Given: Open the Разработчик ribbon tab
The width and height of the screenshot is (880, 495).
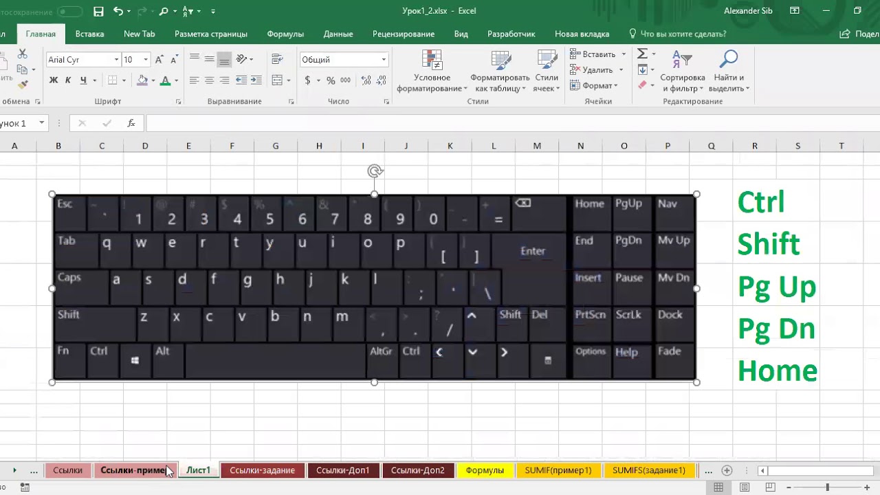Looking at the screenshot, I should click(x=511, y=34).
